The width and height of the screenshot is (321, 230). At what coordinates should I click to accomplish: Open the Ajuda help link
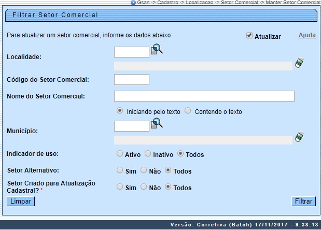point(307,36)
